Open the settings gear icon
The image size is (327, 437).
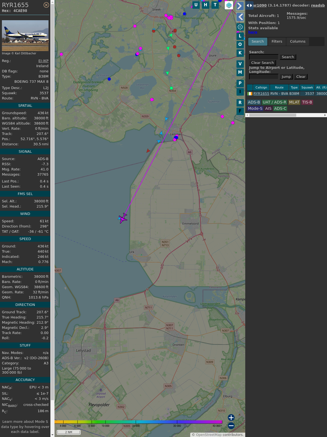pyautogui.click(x=240, y=27)
